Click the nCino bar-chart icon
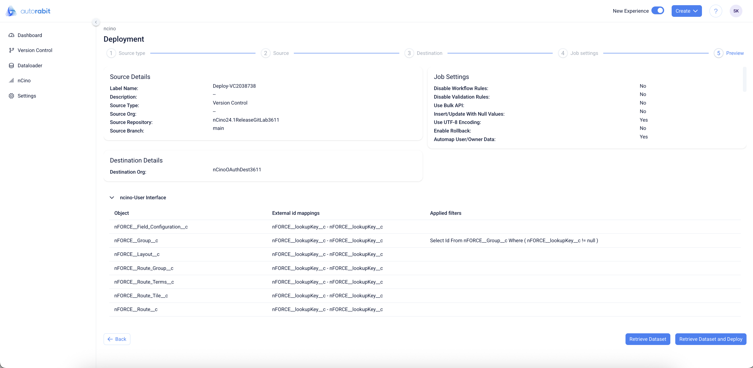 point(11,80)
